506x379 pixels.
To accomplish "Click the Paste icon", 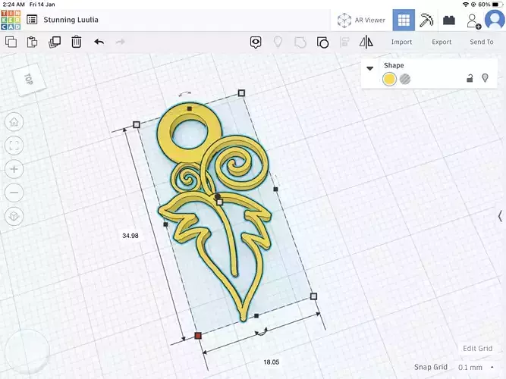I will pyautogui.click(x=33, y=42).
